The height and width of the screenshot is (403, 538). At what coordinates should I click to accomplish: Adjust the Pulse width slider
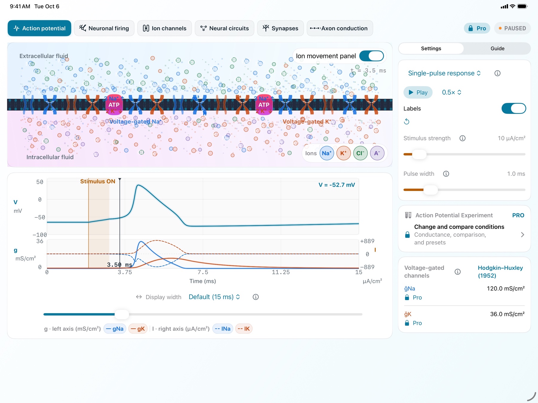pos(431,190)
